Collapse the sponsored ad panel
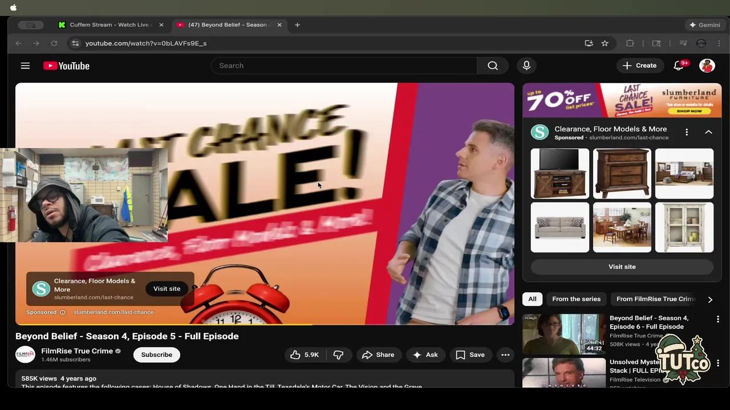 click(708, 132)
